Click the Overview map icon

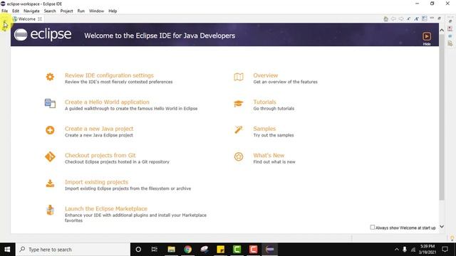[x=239, y=77]
